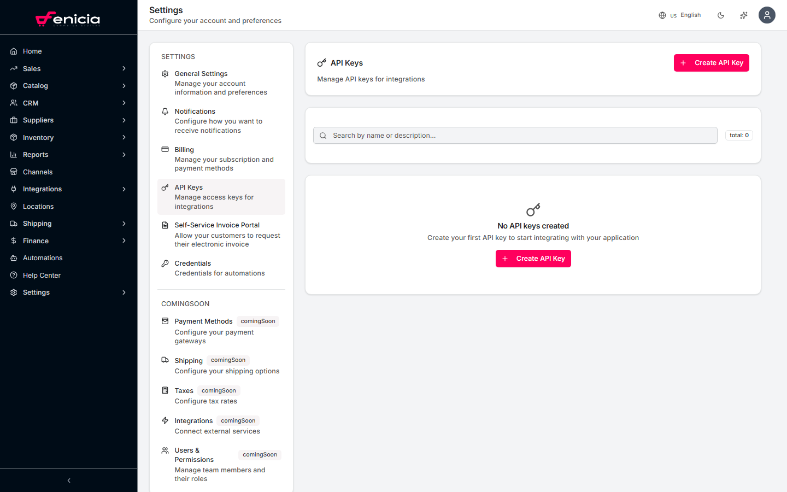
Task: Expand the Finance menu chevron
Action: (x=124, y=241)
